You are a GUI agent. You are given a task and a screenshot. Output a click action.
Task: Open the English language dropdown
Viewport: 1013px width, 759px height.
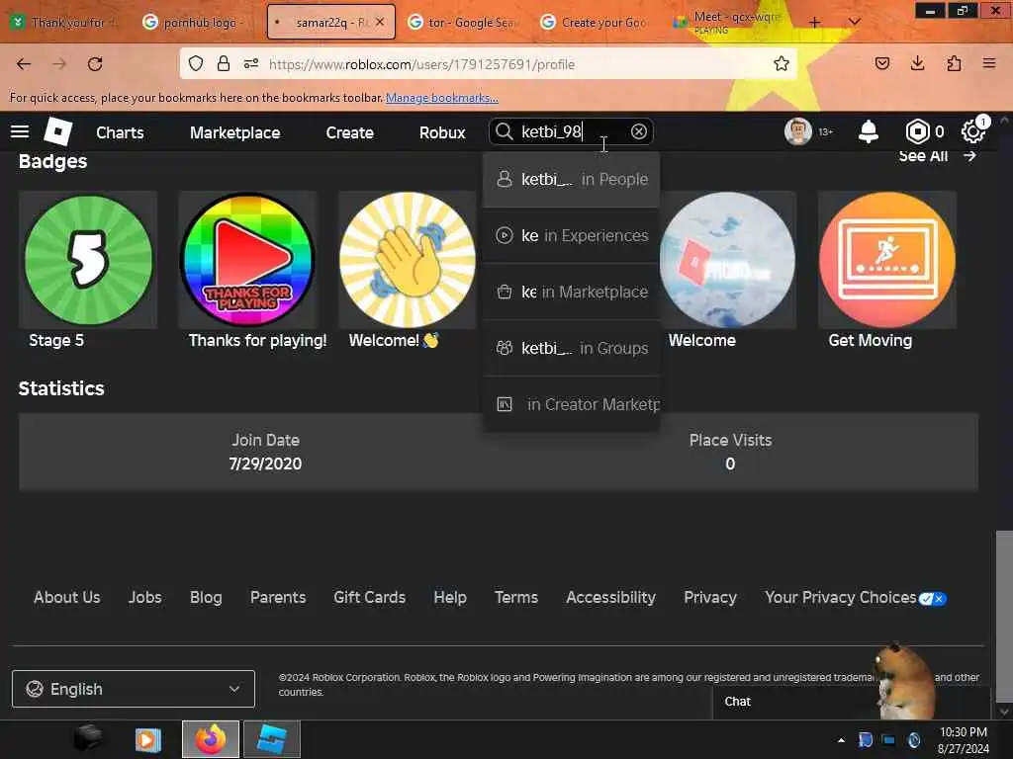(134, 689)
